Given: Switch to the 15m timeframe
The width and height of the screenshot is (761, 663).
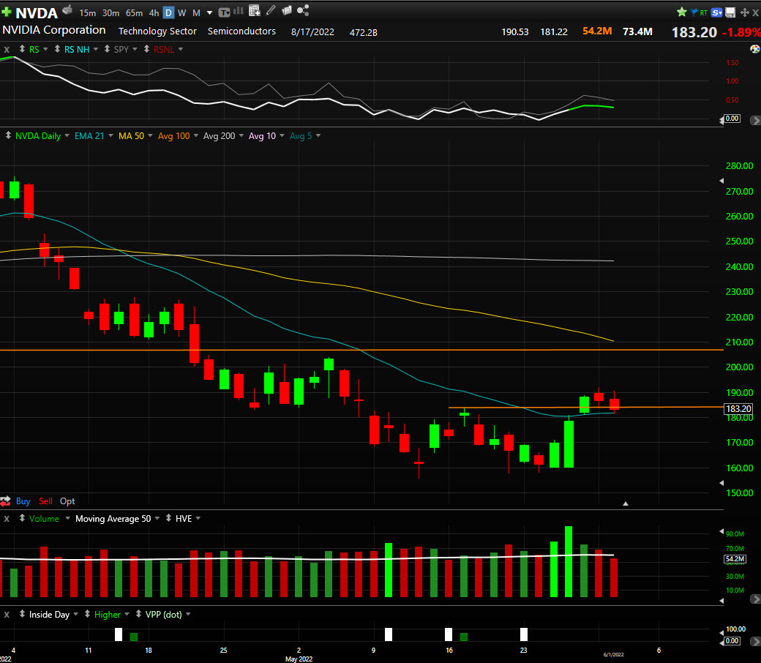Looking at the screenshot, I should (x=87, y=13).
